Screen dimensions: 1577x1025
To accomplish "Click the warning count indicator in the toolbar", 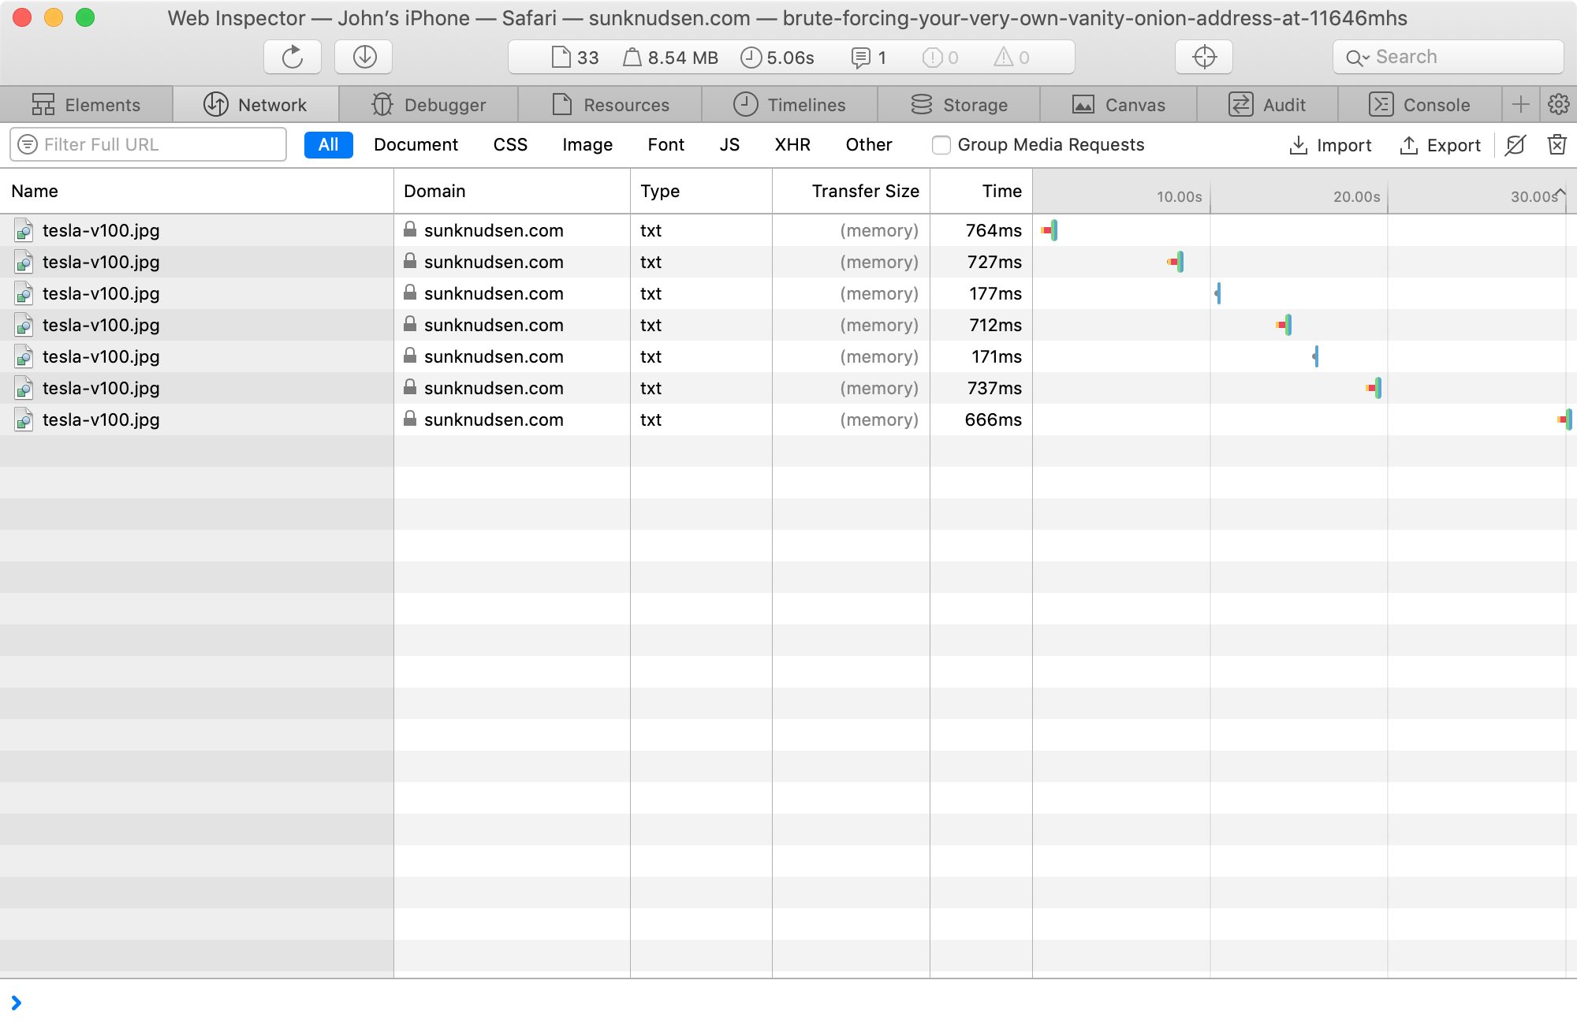I will pyautogui.click(x=1009, y=57).
